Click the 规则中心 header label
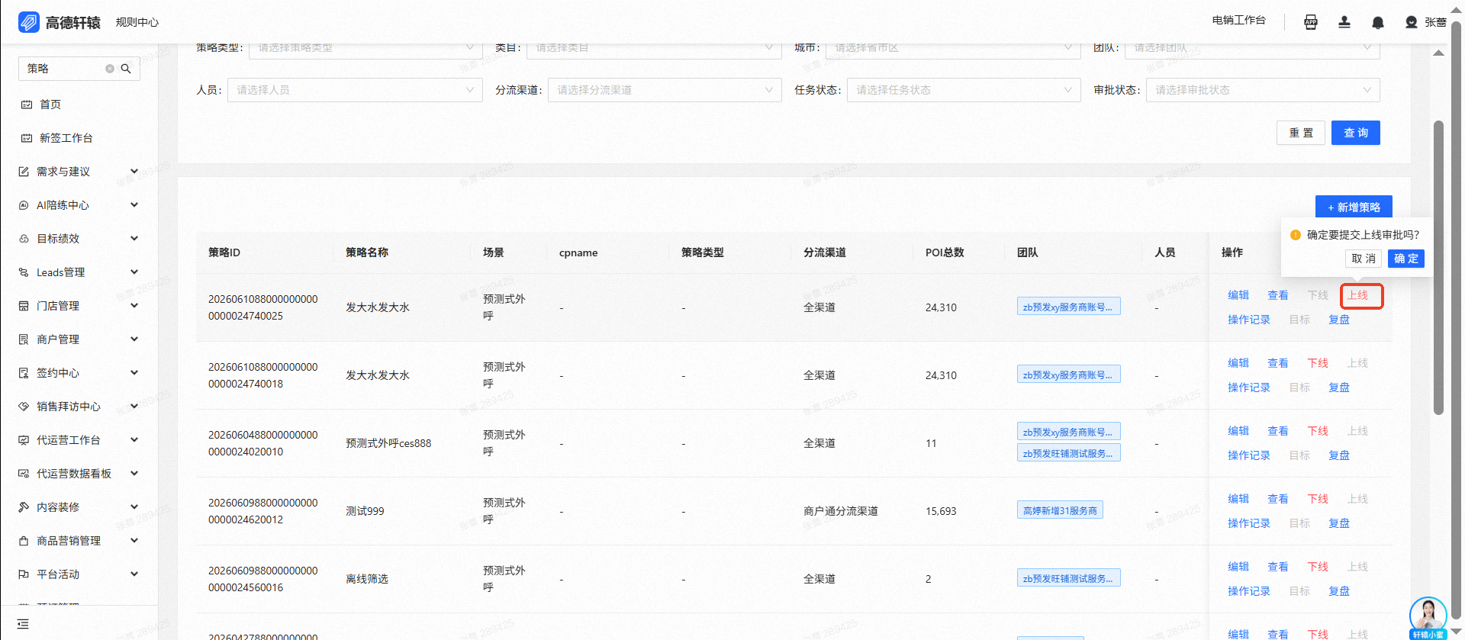The image size is (1465, 640). [x=137, y=22]
